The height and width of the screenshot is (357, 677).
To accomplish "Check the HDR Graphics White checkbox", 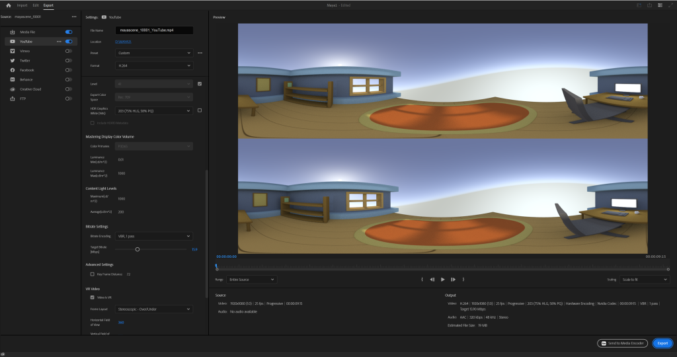I will (x=200, y=110).
